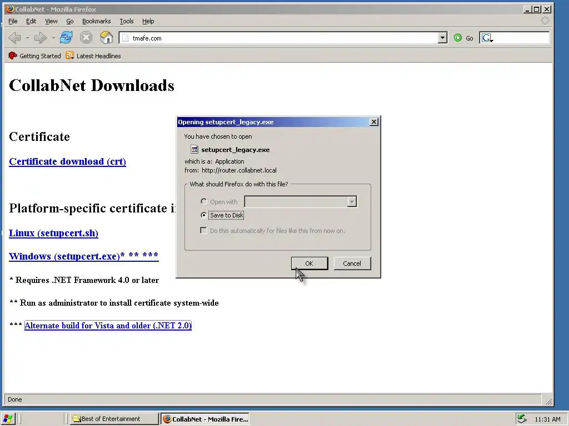569x426 pixels.
Task: Open the Windows Start button
Action: [x=8, y=419]
